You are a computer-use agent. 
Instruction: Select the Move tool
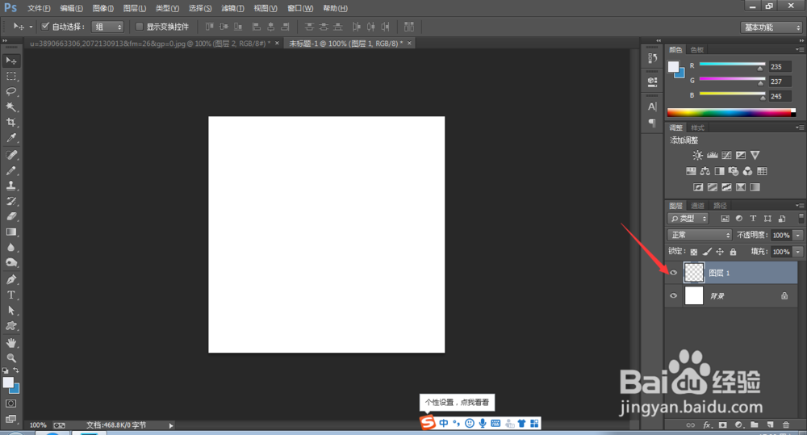(10, 61)
